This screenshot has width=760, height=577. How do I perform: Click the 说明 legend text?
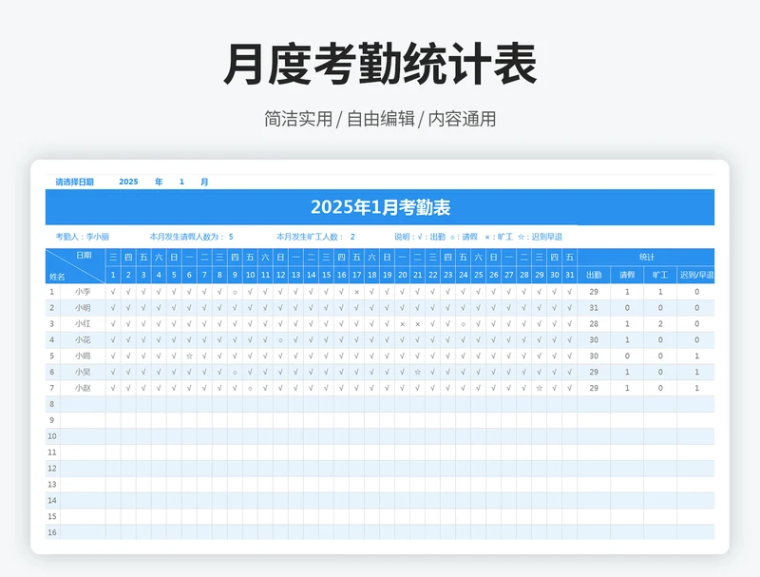(478, 237)
